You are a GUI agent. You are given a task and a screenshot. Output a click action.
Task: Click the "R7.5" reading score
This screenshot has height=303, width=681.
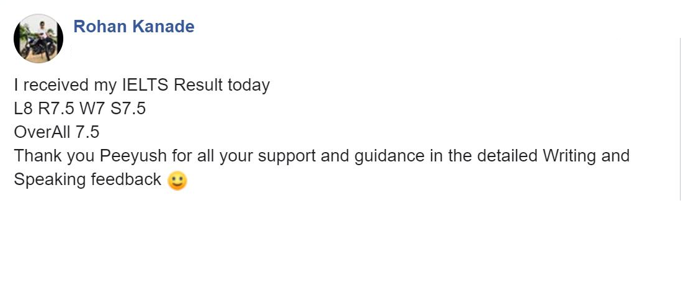(x=56, y=109)
